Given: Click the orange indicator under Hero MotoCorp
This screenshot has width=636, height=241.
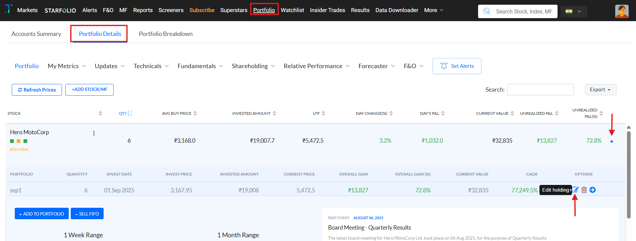Looking at the screenshot, I should coord(18,141).
